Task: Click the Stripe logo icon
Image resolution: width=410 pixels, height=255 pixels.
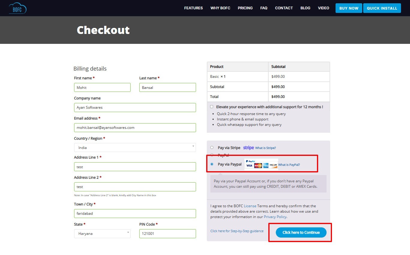Action: click(x=248, y=147)
